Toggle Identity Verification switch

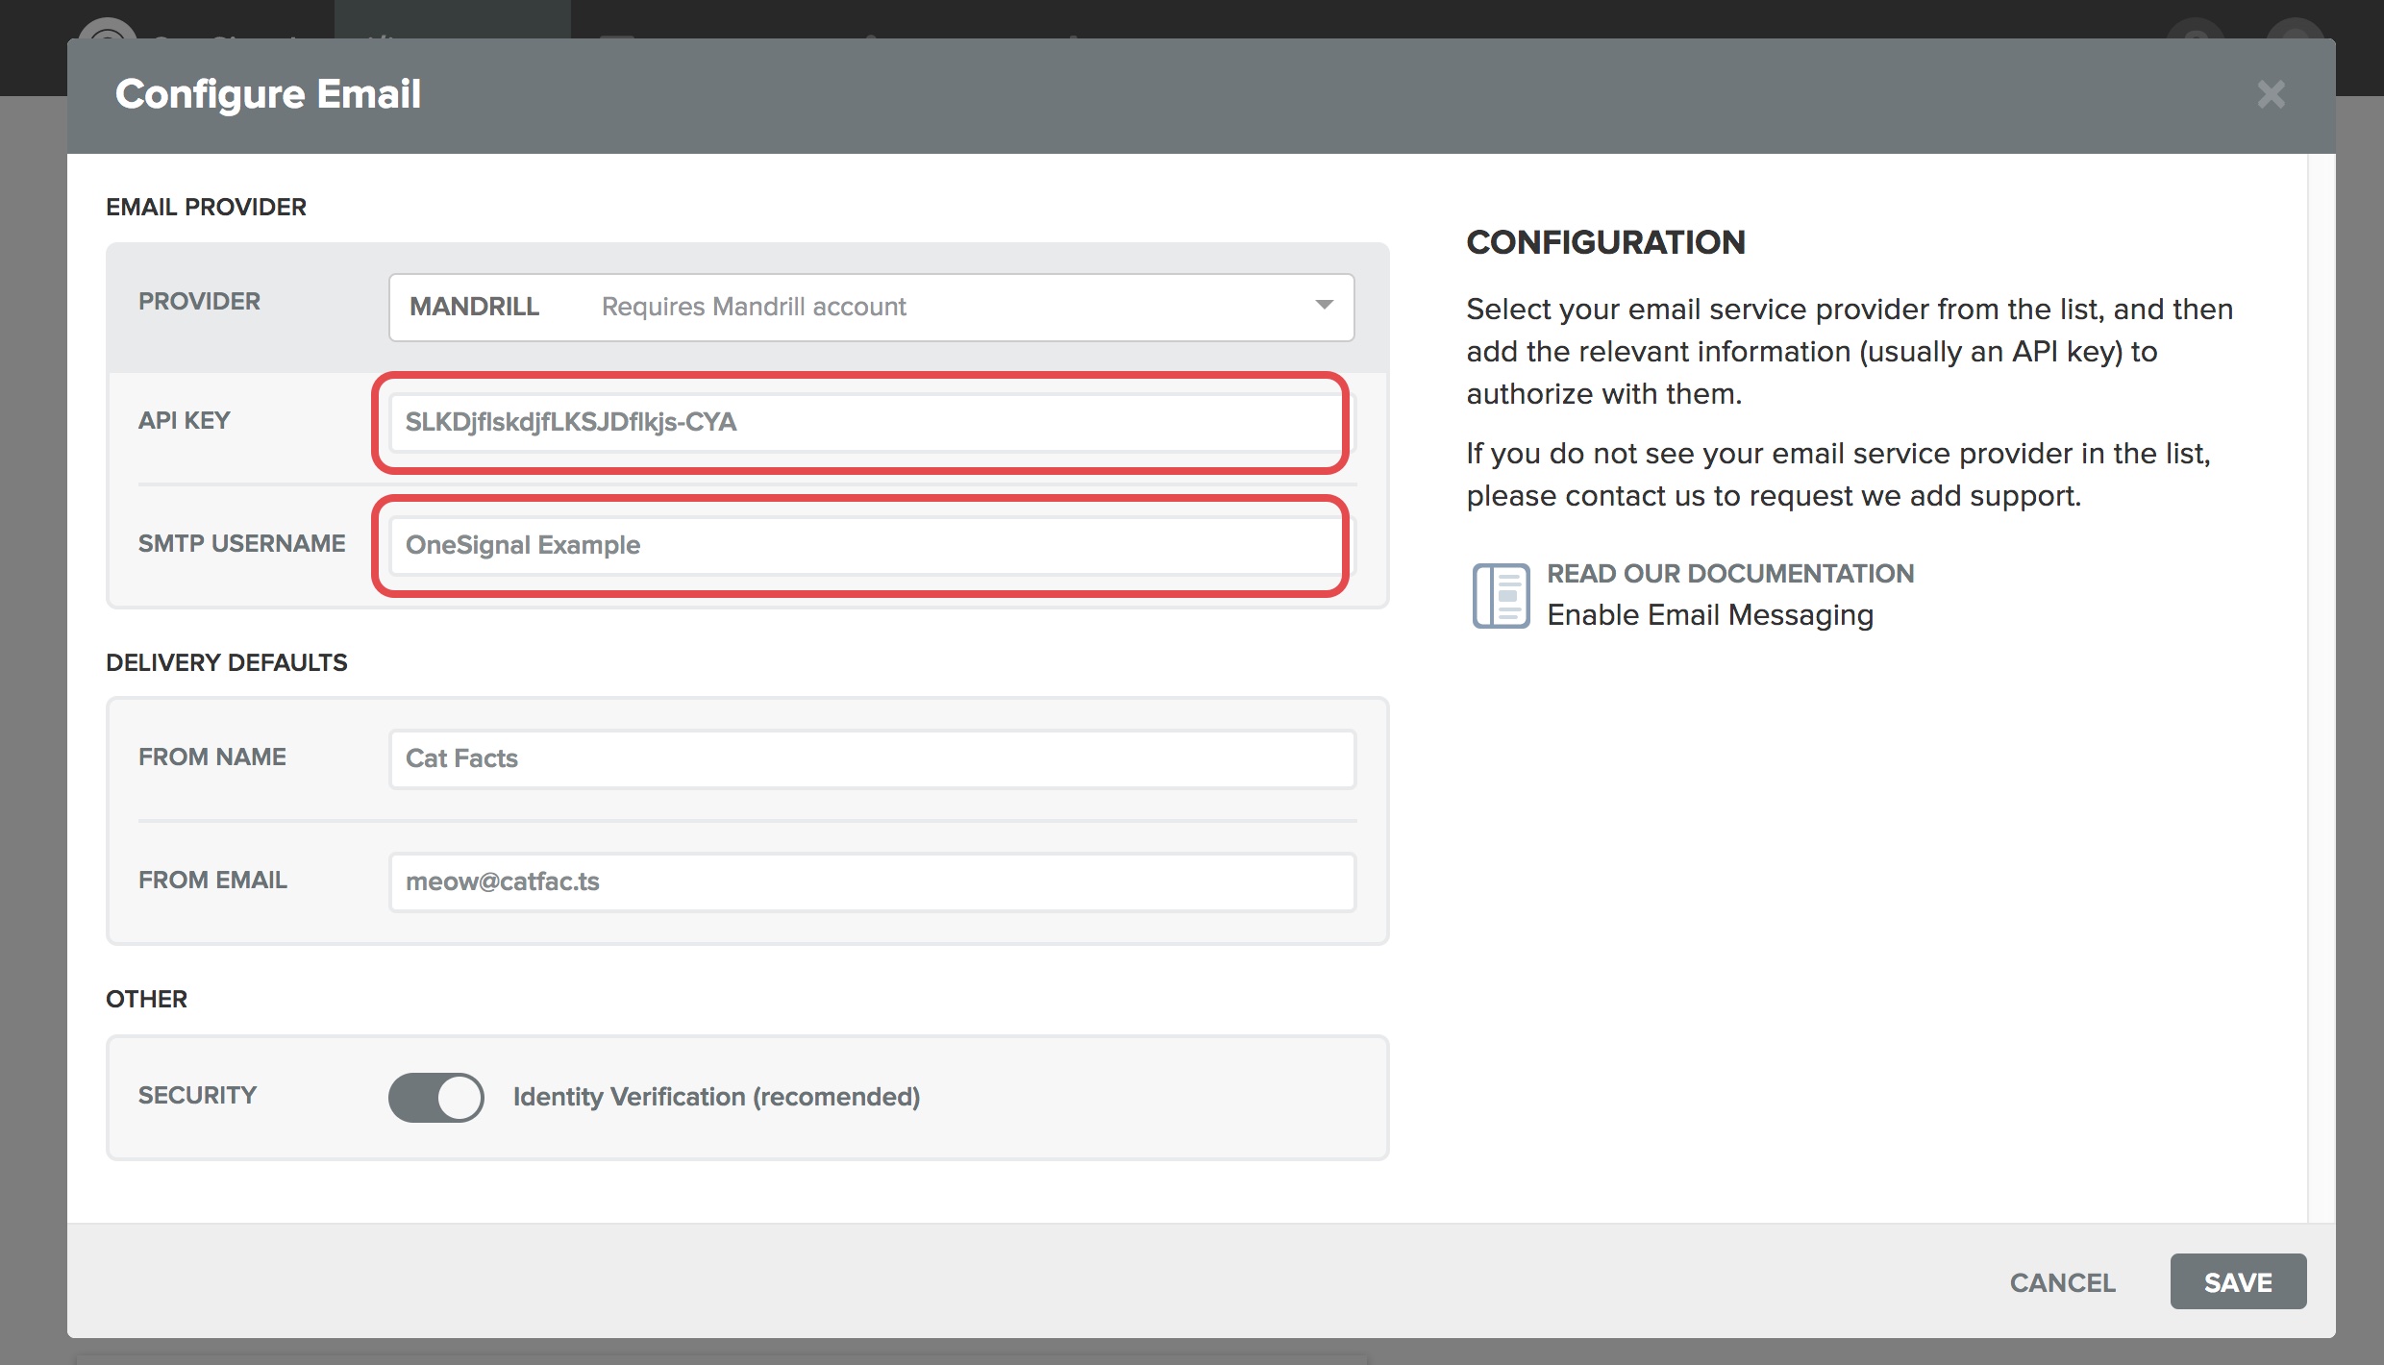435,1097
